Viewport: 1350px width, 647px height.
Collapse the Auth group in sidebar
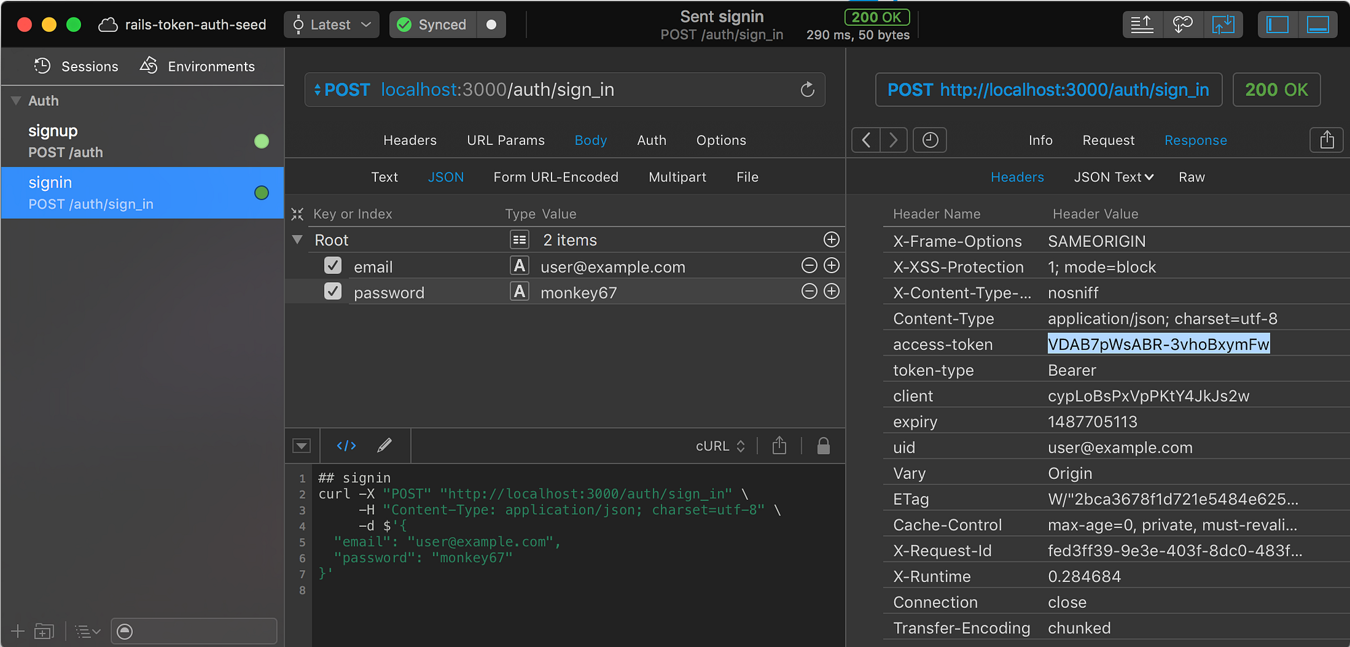pyautogui.click(x=16, y=101)
